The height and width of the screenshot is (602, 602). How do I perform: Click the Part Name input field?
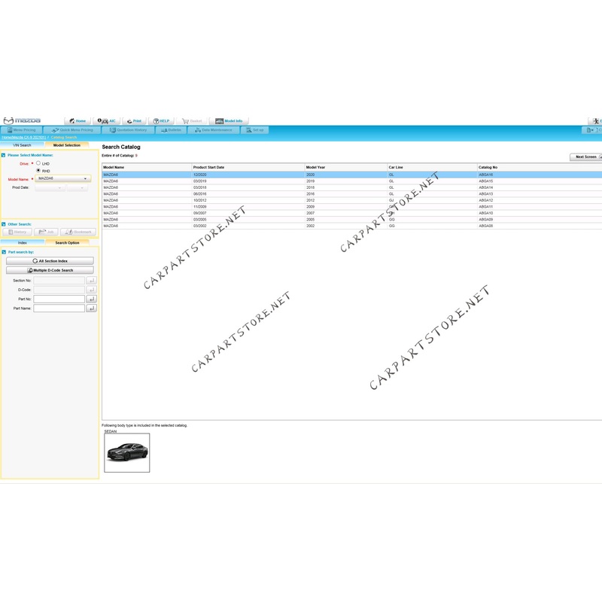(x=59, y=309)
